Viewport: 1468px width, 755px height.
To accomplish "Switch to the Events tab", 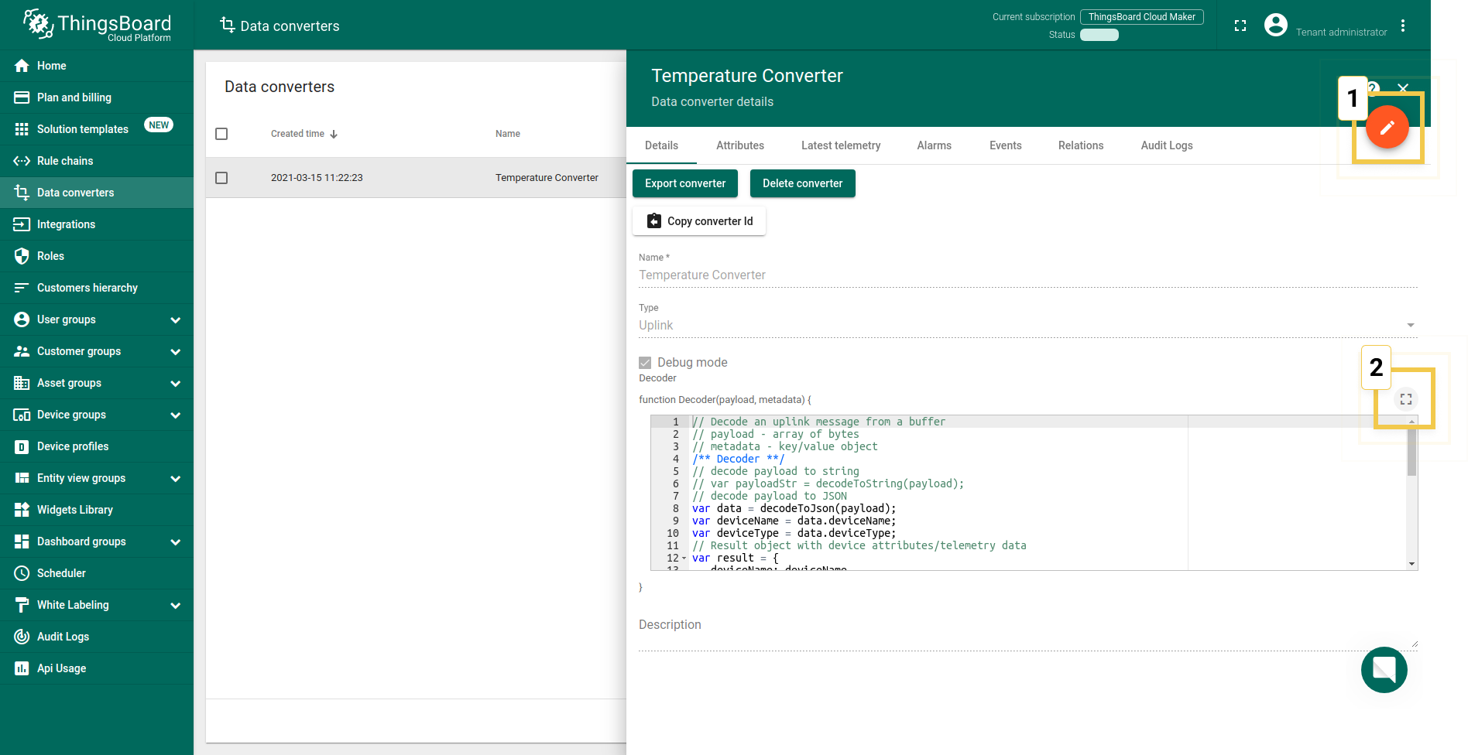I will point(1006,145).
